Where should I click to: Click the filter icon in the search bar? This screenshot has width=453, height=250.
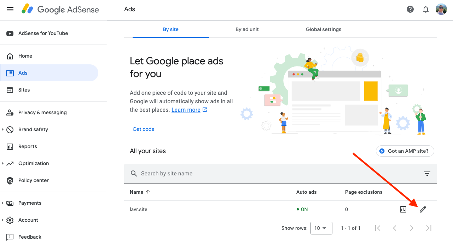(x=427, y=173)
